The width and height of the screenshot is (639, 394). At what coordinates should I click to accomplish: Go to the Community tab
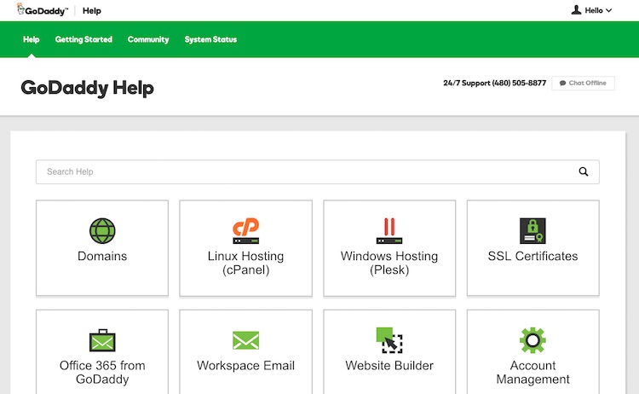148,39
